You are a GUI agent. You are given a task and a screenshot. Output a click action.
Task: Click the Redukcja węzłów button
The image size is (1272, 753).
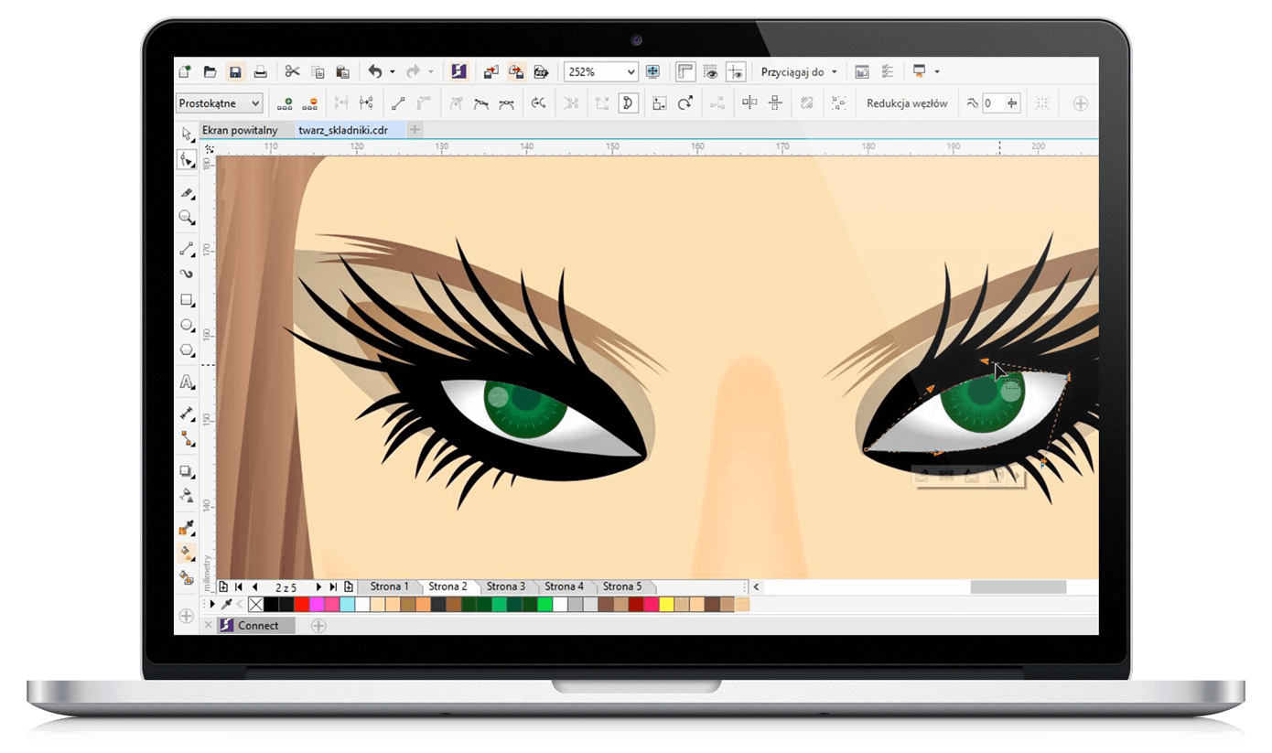click(907, 103)
